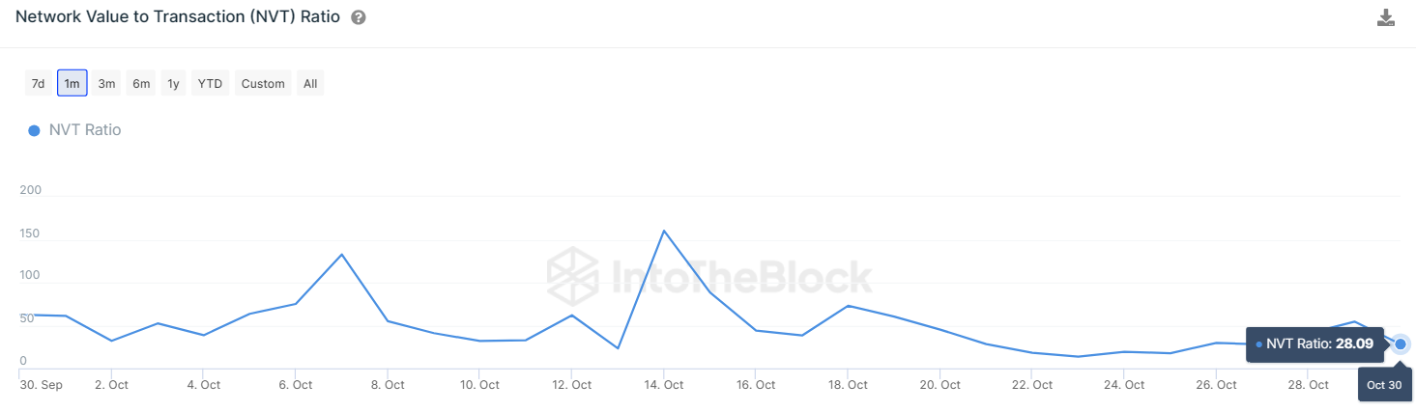Click the chart title text

click(x=177, y=17)
